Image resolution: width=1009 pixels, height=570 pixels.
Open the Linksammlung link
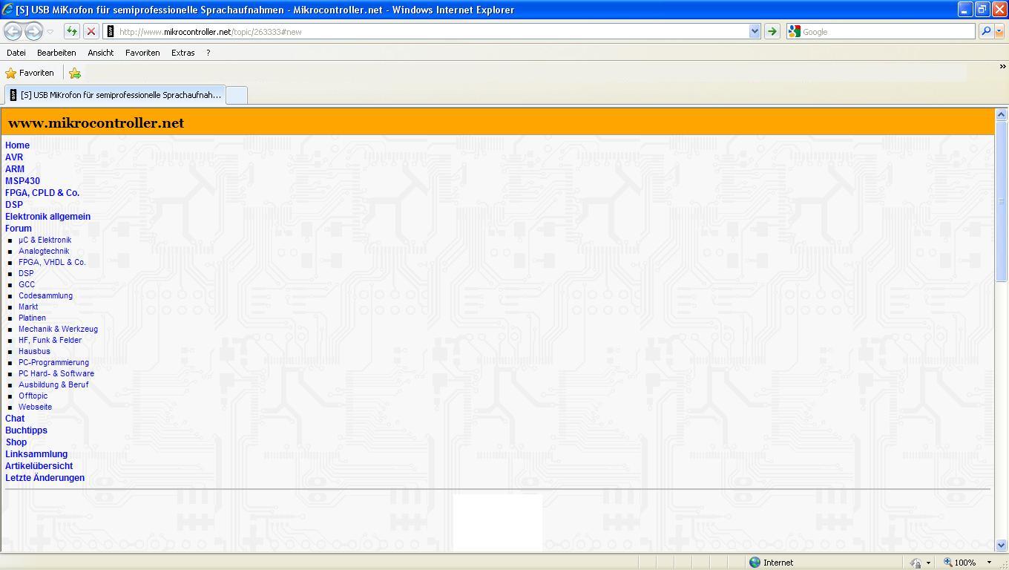(36, 454)
